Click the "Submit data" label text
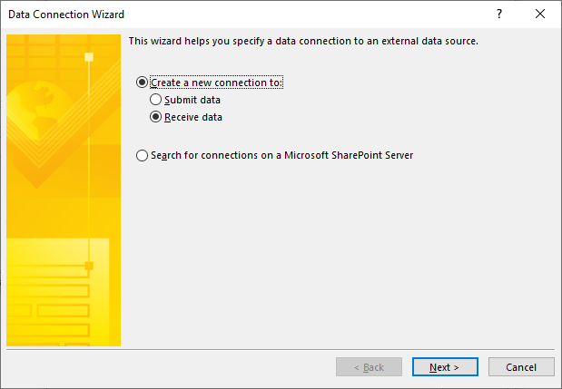The width and height of the screenshot is (562, 389). pyautogui.click(x=192, y=100)
